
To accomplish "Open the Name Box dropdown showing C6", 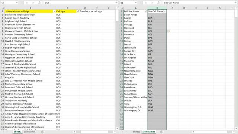I will (x=17, y=3).
